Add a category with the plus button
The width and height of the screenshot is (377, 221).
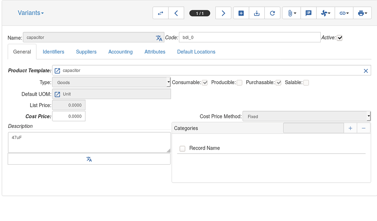pyautogui.click(x=350, y=128)
